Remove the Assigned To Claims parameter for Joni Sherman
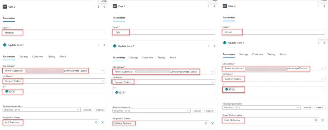The width and height of the screenshot is (328, 130). [x=102, y=122]
